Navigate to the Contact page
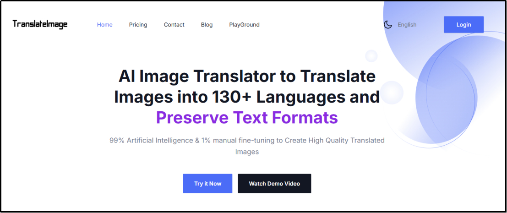507x213 pixels. (174, 25)
